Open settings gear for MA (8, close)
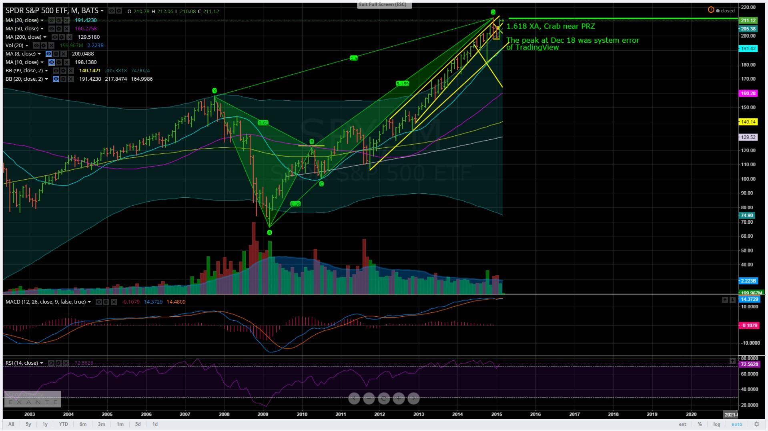The image size is (768, 431). click(x=56, y=54)
